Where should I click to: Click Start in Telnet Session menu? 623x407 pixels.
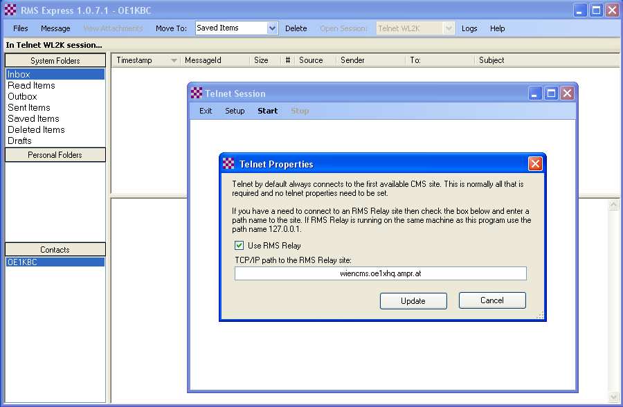[x=267, y=111]
